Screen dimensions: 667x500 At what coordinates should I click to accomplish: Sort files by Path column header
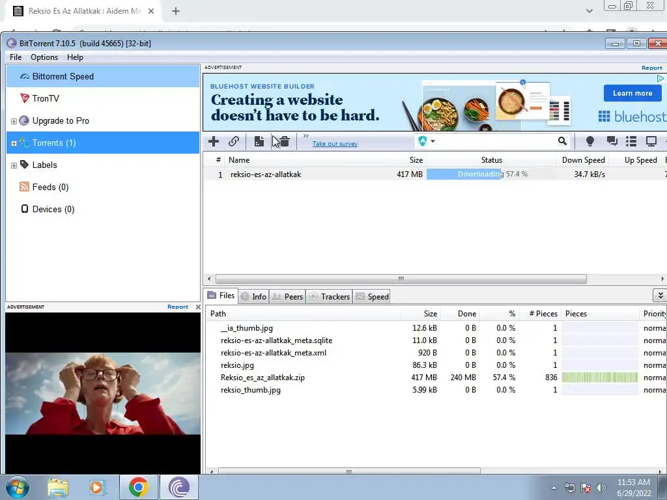tap(304, 314)
